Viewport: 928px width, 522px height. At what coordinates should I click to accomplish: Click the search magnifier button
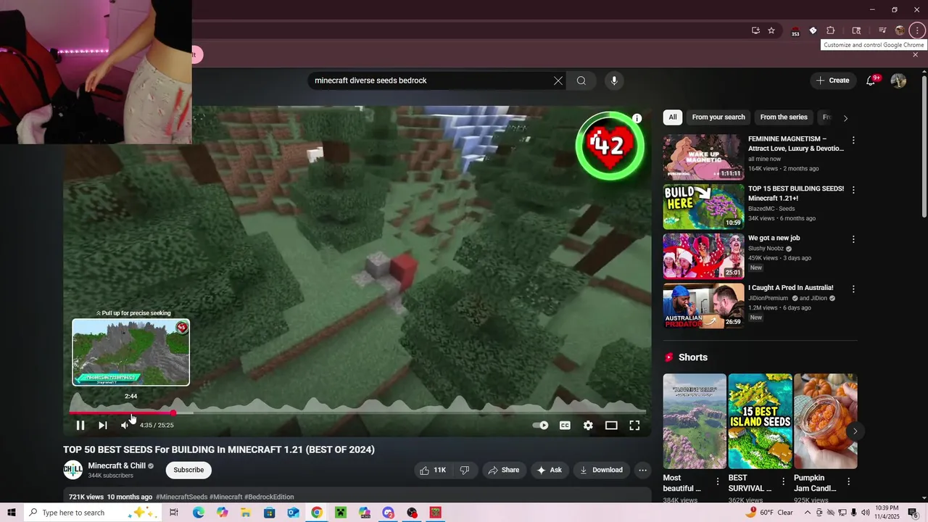(x=581, y=80)
